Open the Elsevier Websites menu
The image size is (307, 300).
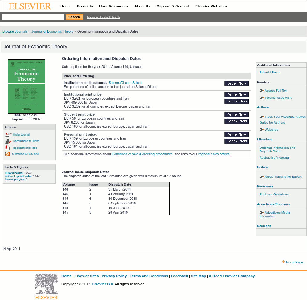tap(211, 6)
